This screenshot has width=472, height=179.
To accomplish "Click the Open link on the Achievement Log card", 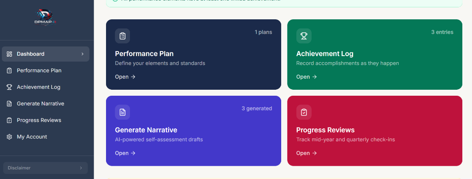I will (x=307, y=77).
